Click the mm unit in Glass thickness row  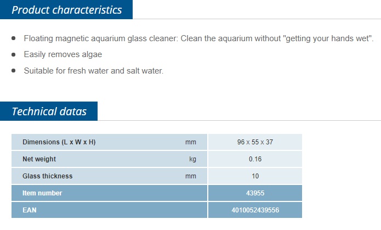point(190,176)
